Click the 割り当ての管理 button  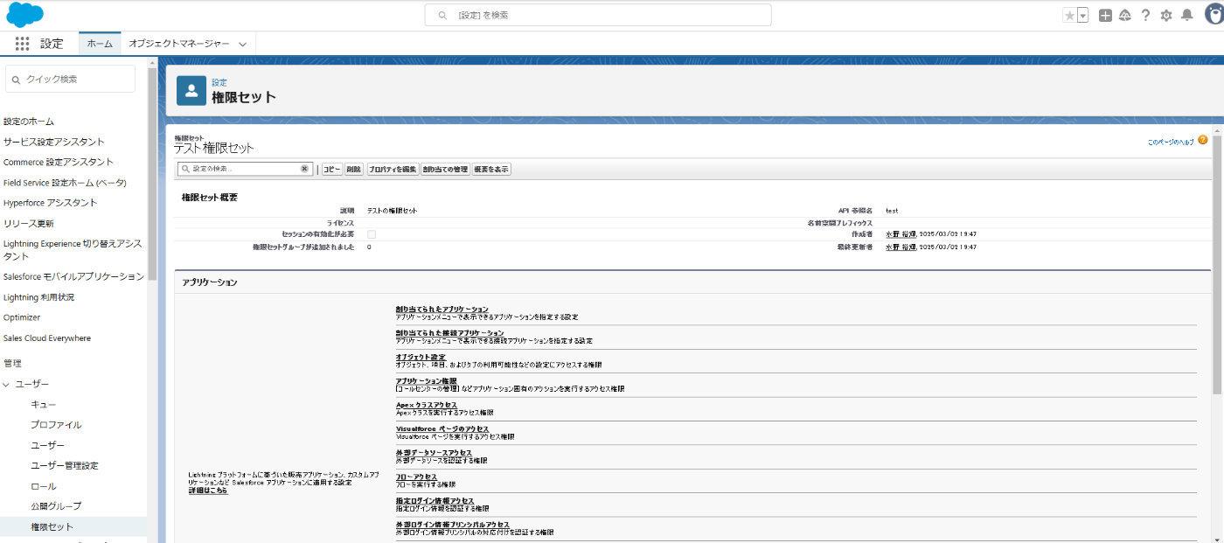446,169
